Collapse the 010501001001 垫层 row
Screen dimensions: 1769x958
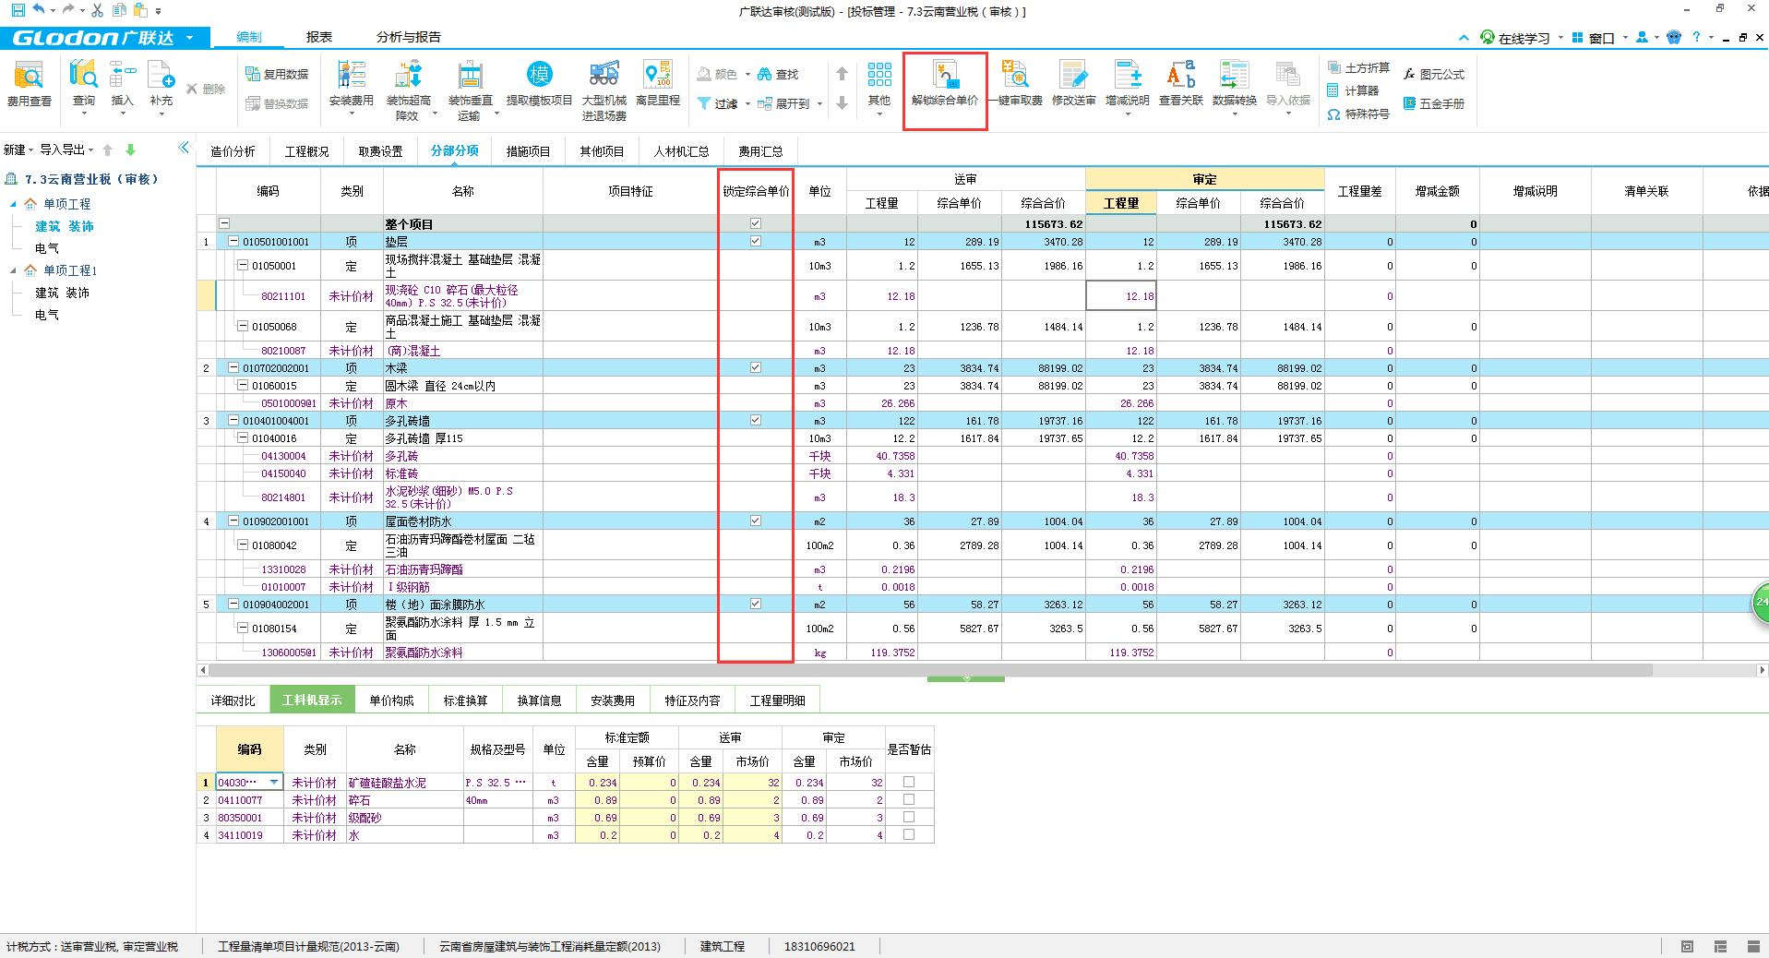(233, 242)
